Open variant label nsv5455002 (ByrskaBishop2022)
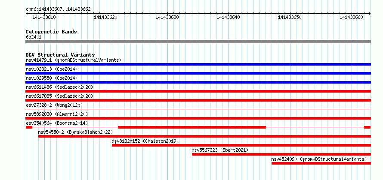The width and height of the screenshot is (383, 180). tap(75, 132)
